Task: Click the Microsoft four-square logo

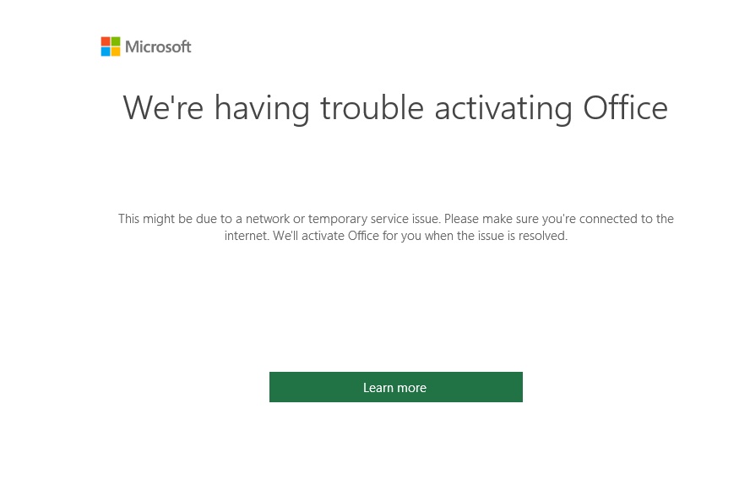Action: [111, 46]
